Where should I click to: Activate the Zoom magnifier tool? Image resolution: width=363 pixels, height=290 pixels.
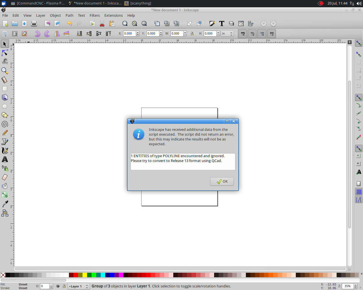pos(5,71)
